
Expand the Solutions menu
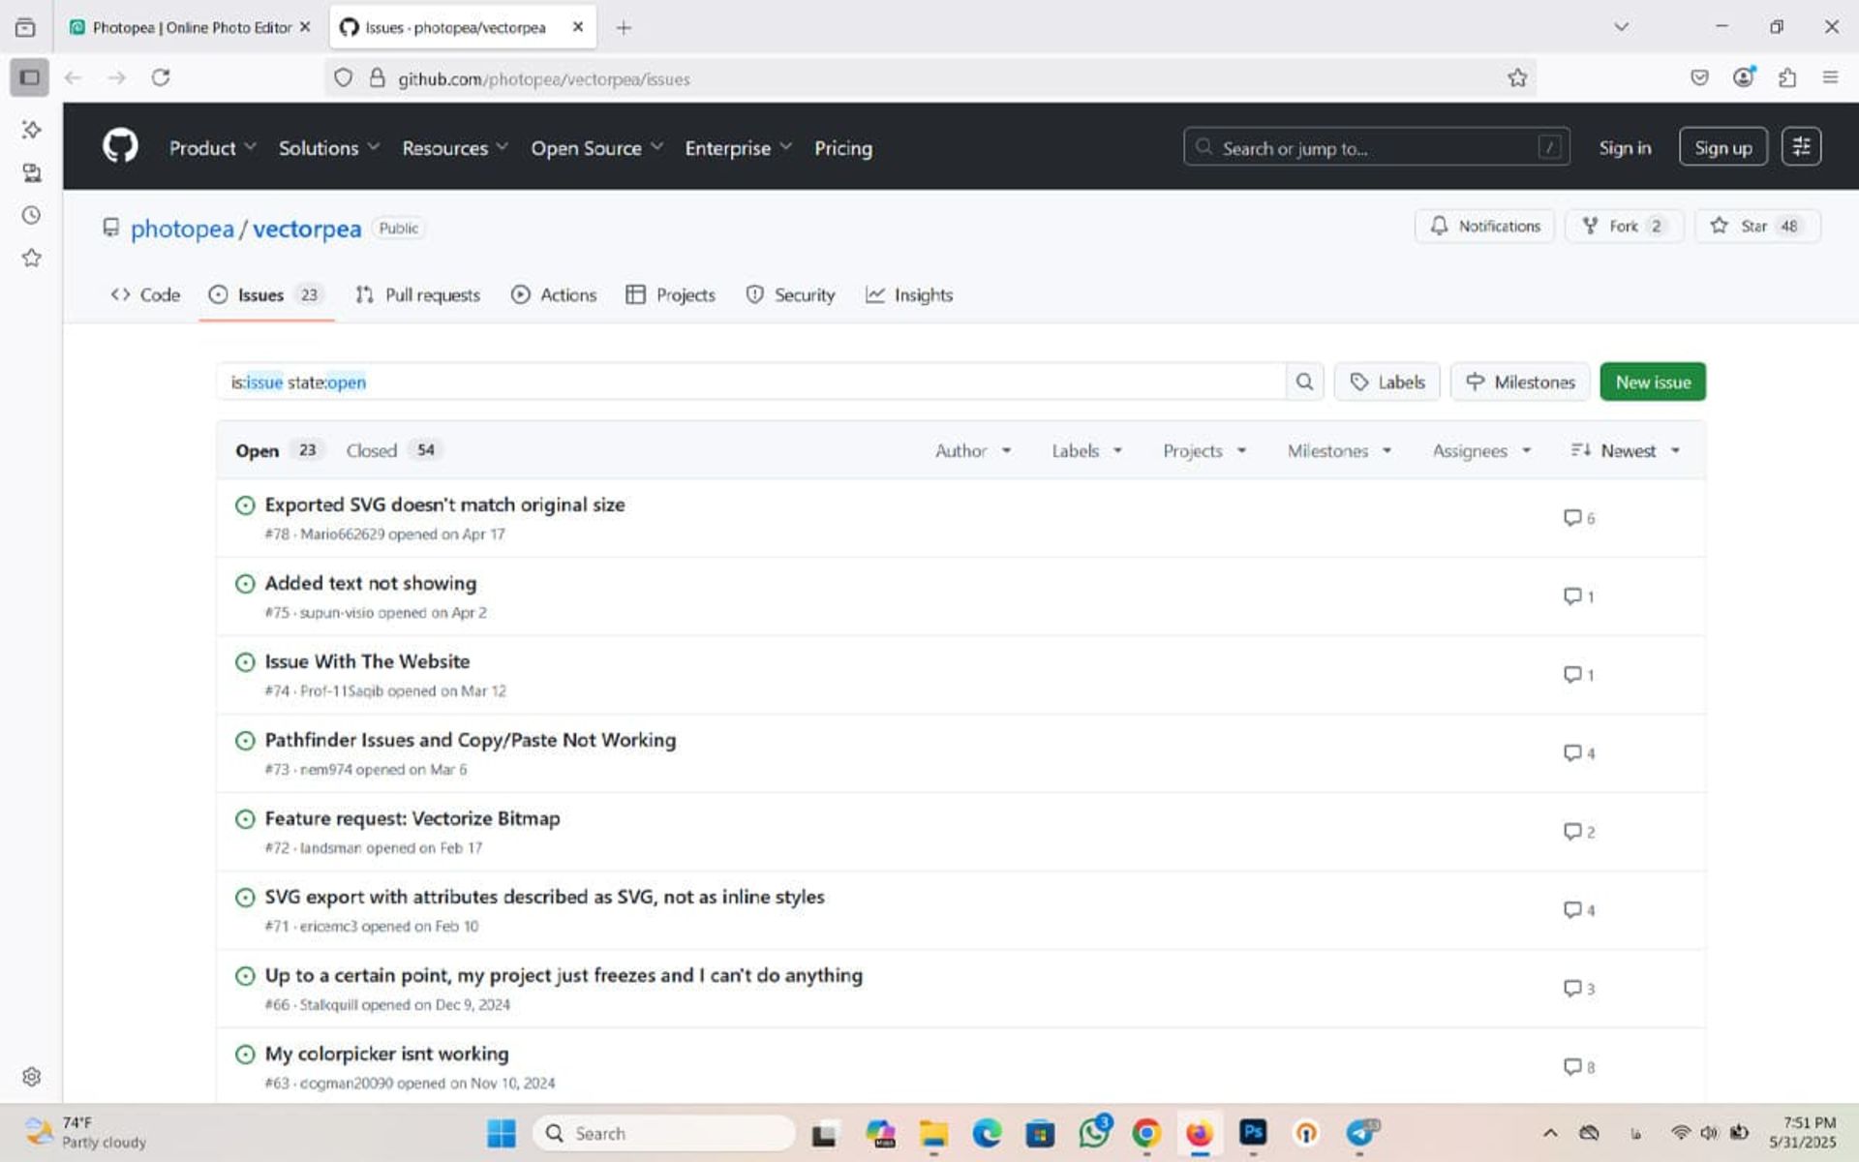point(328,148)
